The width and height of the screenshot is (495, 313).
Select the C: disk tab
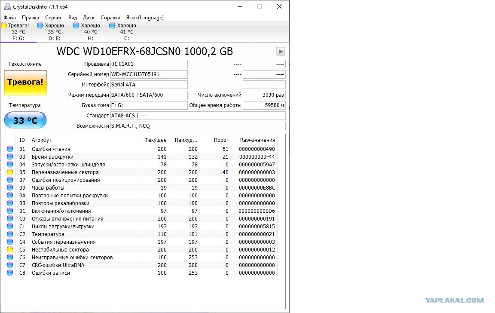(x=126, y=32)
